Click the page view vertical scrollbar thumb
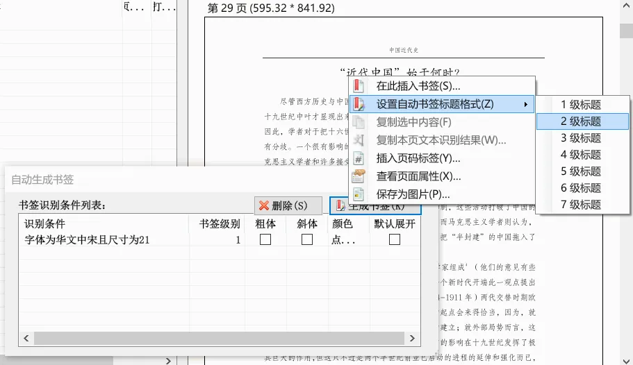The image size is (633, 365). coord(626,31)
